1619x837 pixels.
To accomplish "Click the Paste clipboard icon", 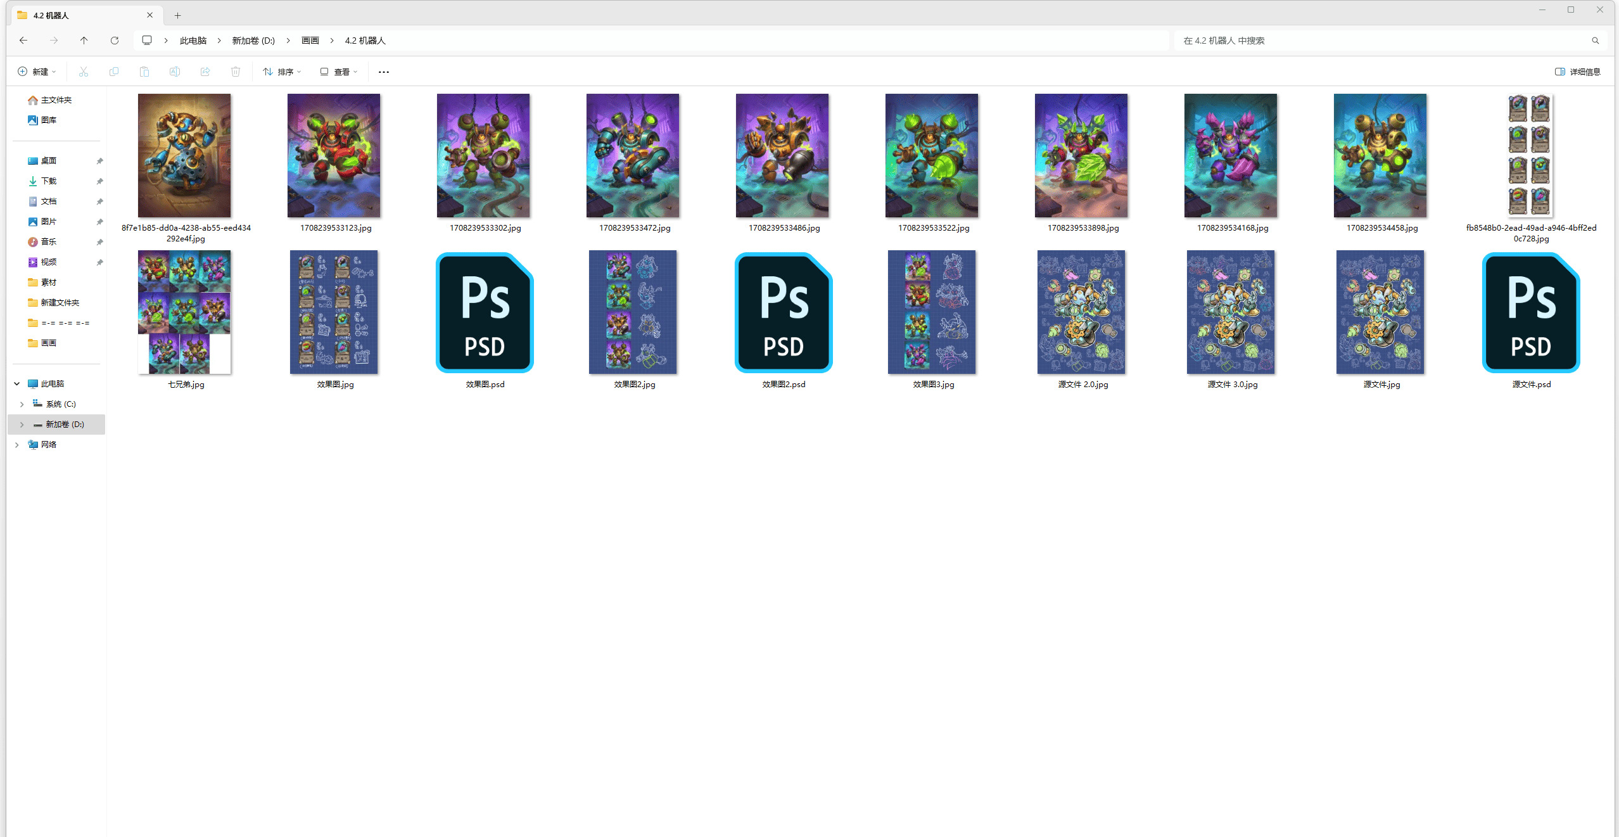I will (144, 72).
